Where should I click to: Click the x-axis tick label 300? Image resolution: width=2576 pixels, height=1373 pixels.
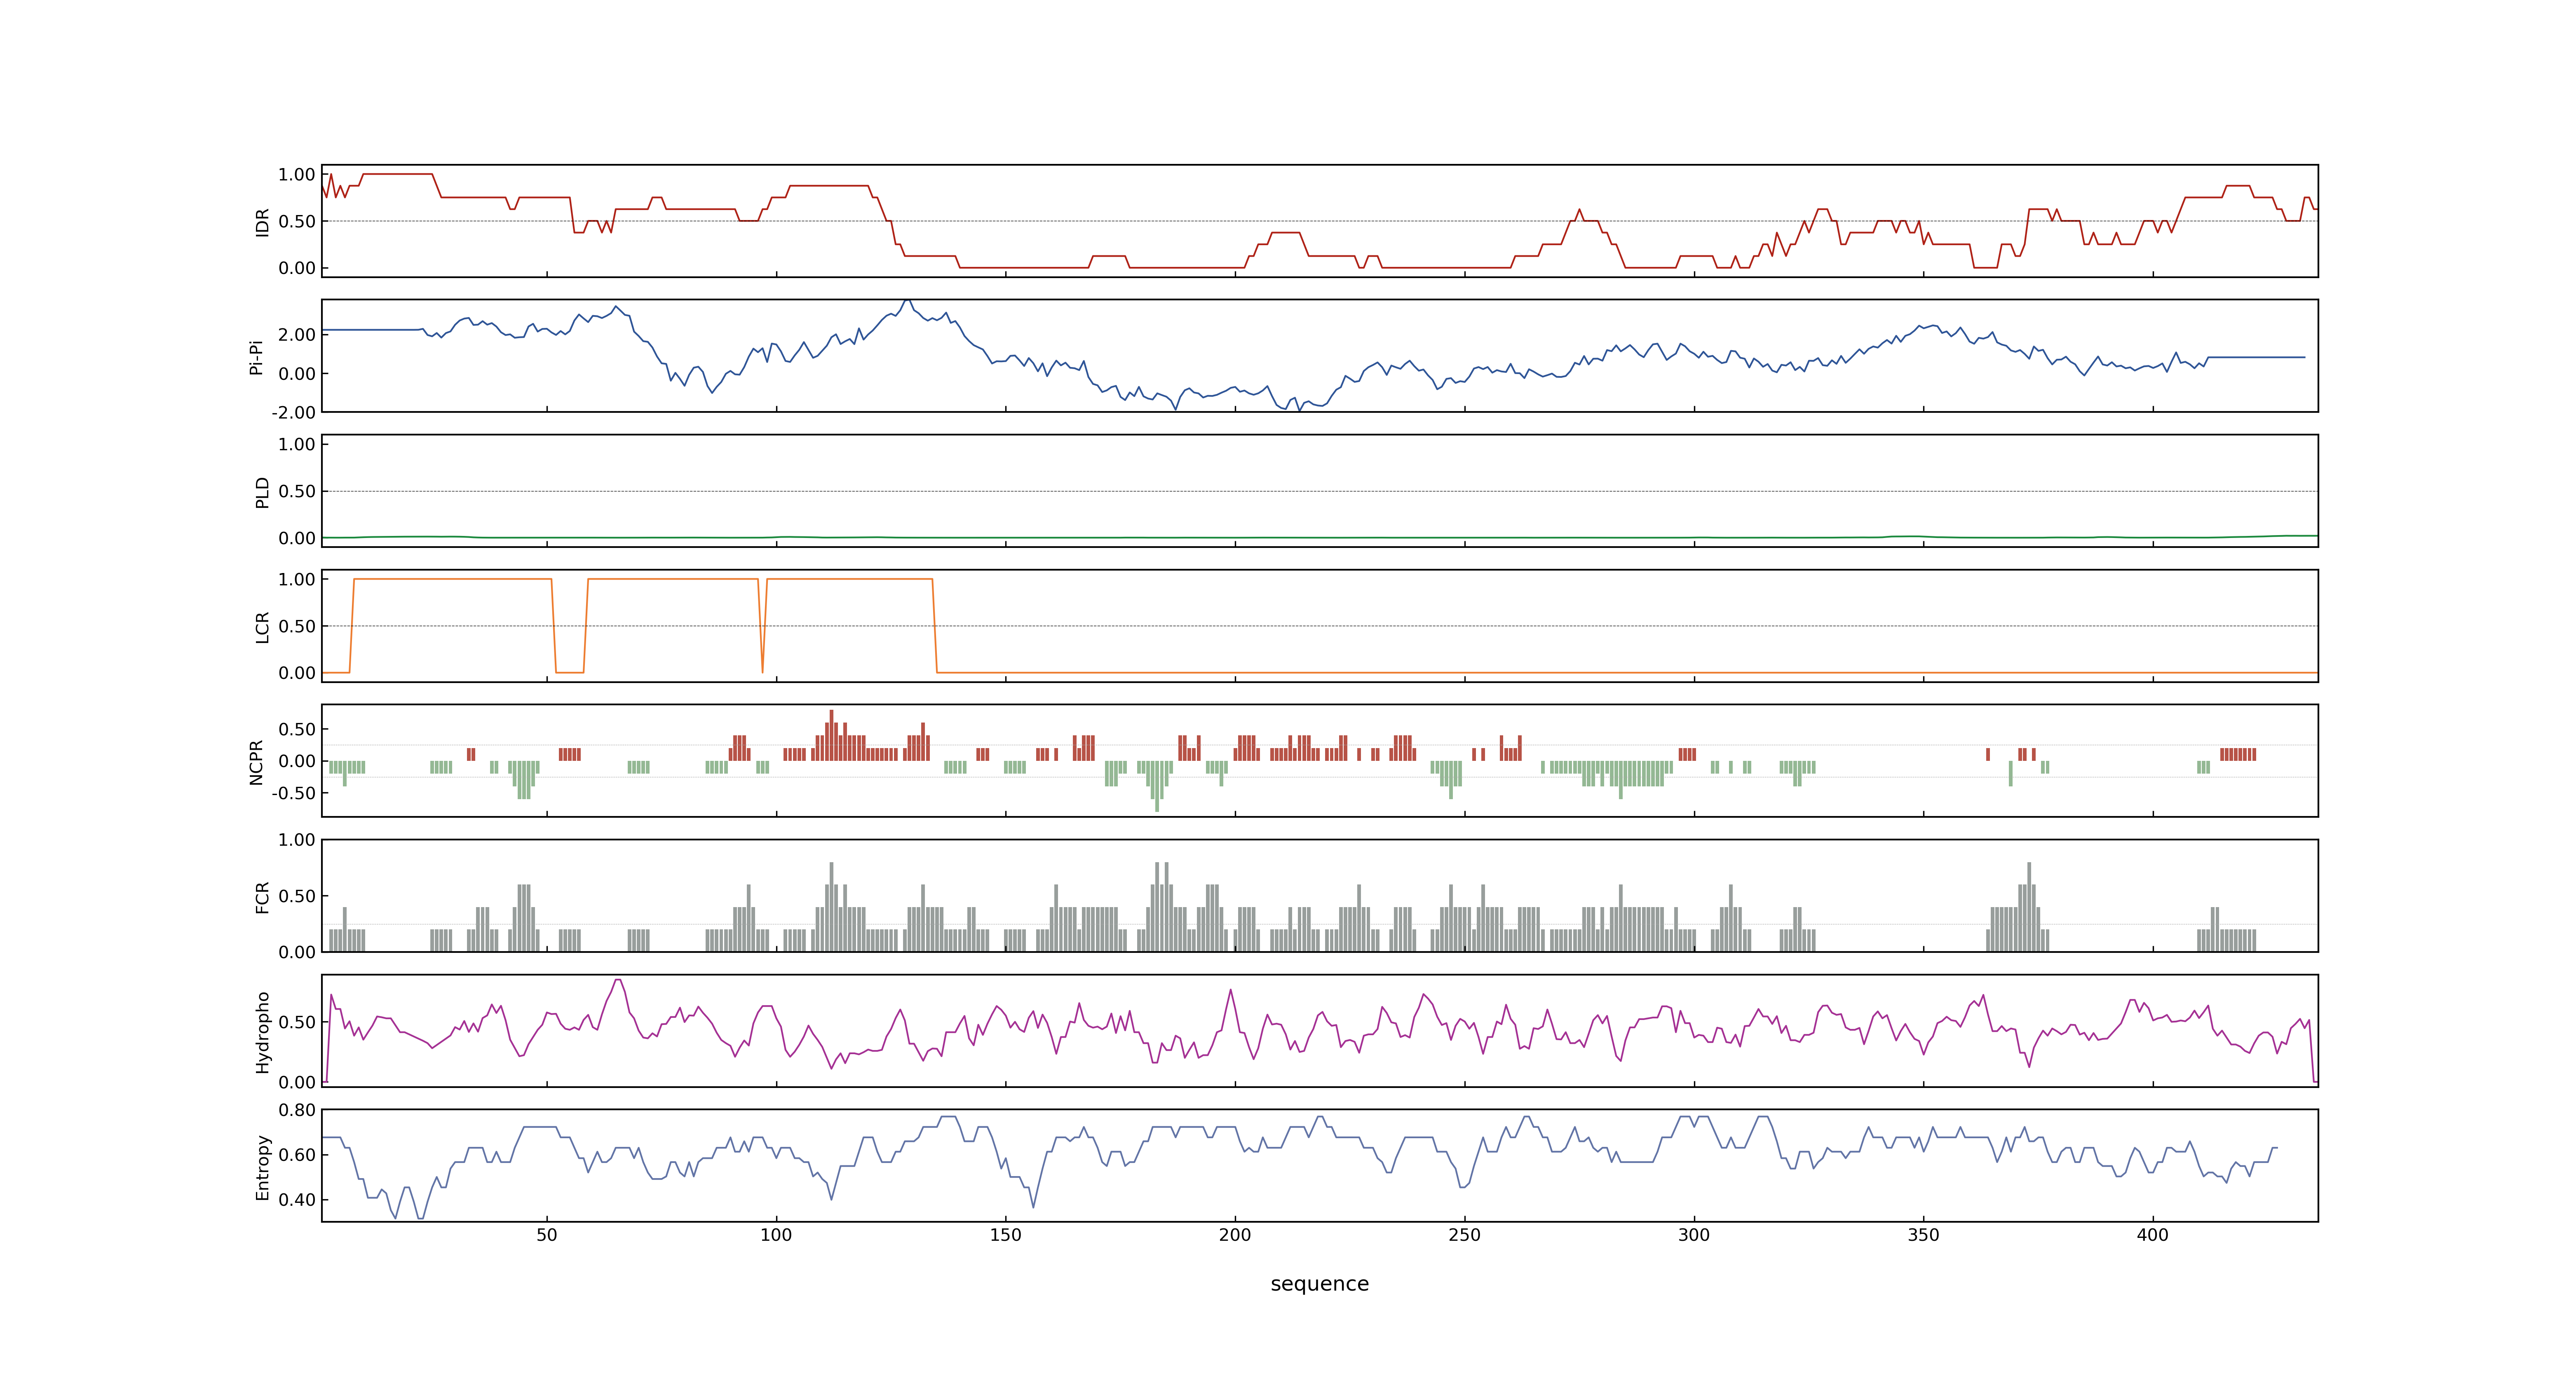click(x=1694, y=1235)
